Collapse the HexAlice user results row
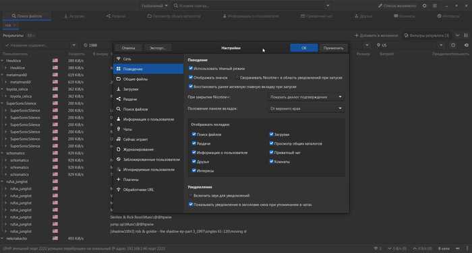Image resolution: width=472 pixels, height=253 pixels. [3, 61]
